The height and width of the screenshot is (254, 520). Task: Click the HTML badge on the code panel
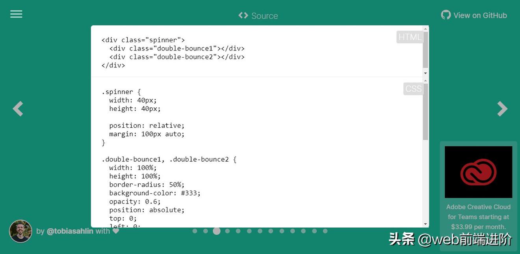pyautogui.click(x=410, y=37)
